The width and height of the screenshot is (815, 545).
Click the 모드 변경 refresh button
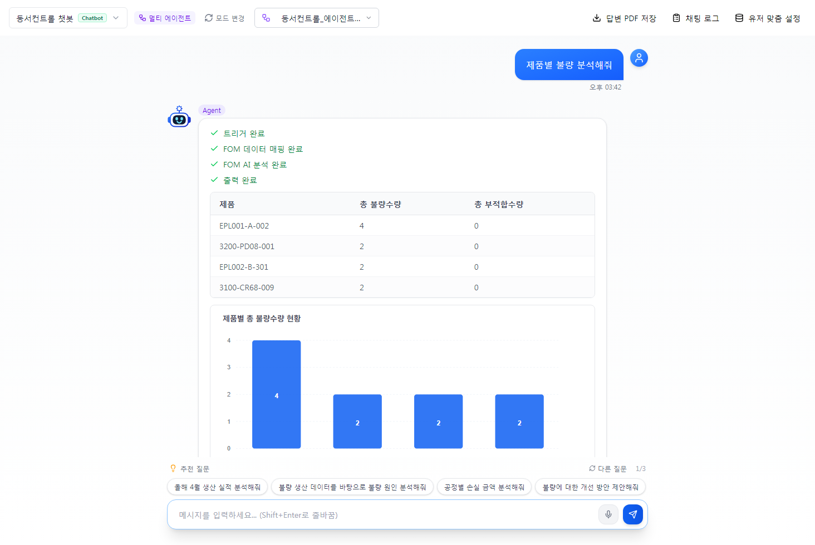[x=225, y=18]
